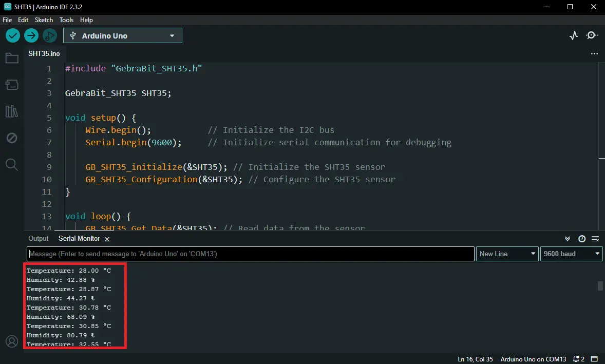Image resolution: width=605 pixels, height=364 pixels.
Task: Open the editor tab options ellipsis
Action: click(x=594, y=53)
